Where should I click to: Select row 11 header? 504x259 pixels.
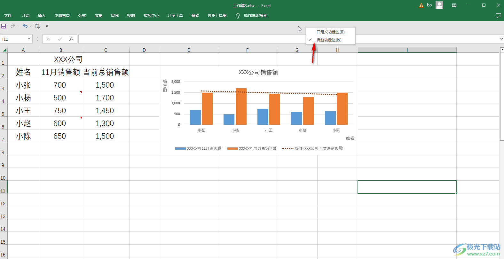(x=4, y=187)
